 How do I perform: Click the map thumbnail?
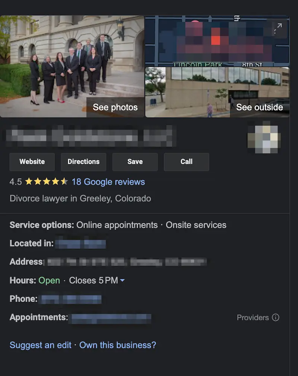coord(217,41)
